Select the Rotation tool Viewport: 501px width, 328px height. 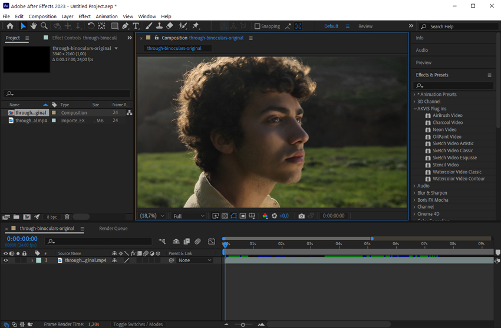tap(91, 26)
